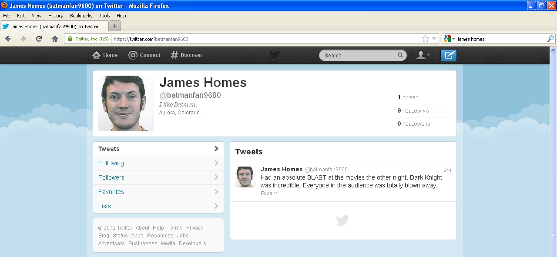Image resolution: width=557 pixels, height=257 pixels.
Task: Click the page's vertical scrollbar
Action: 554,152
